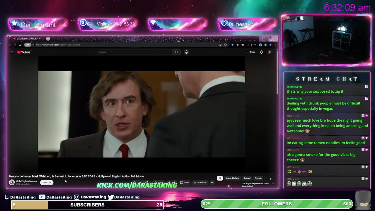
Task: Open the Joe Rogan Experience #2480 video
Action: pyautogui.click(x=255, y=185)
